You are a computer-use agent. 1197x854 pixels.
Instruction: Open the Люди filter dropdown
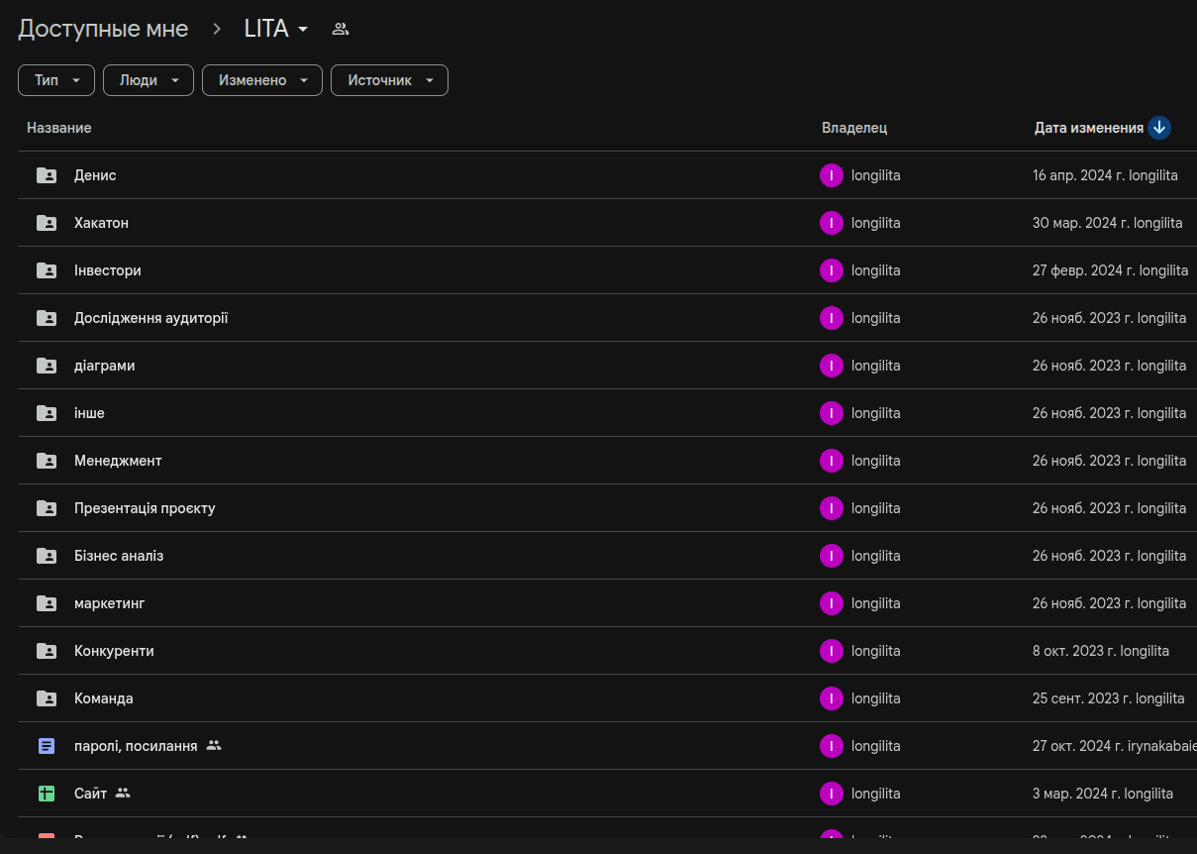coord(148,80)
